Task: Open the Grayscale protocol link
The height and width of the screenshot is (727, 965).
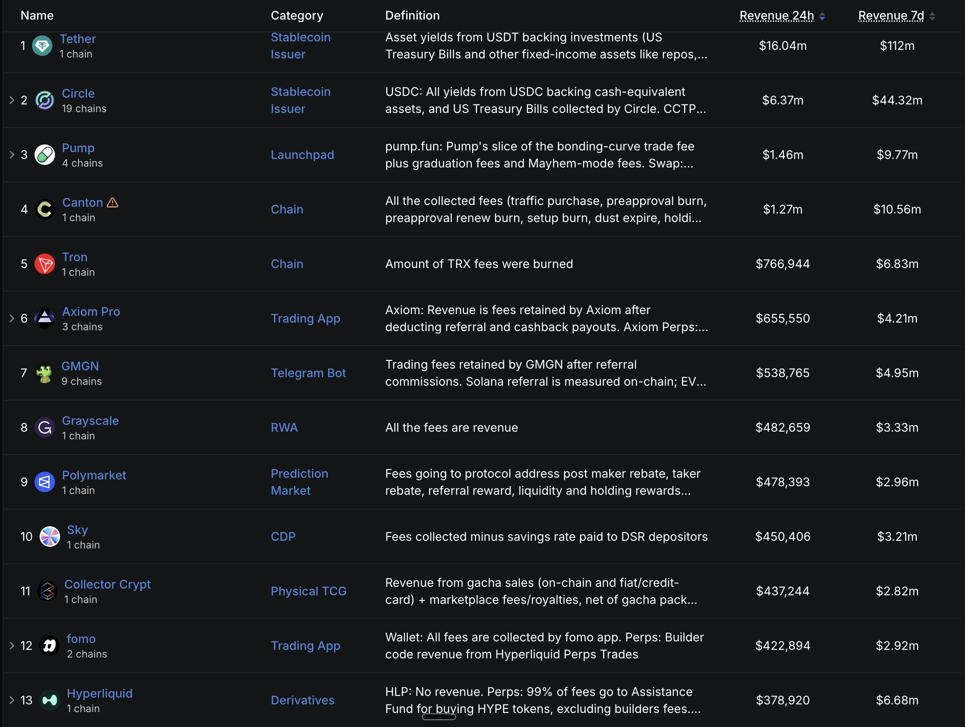Action: (90, 421)
